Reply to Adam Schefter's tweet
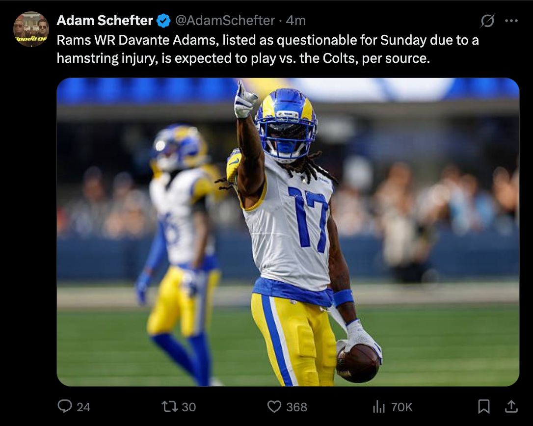Screen dimensions: 533x426 65,406
